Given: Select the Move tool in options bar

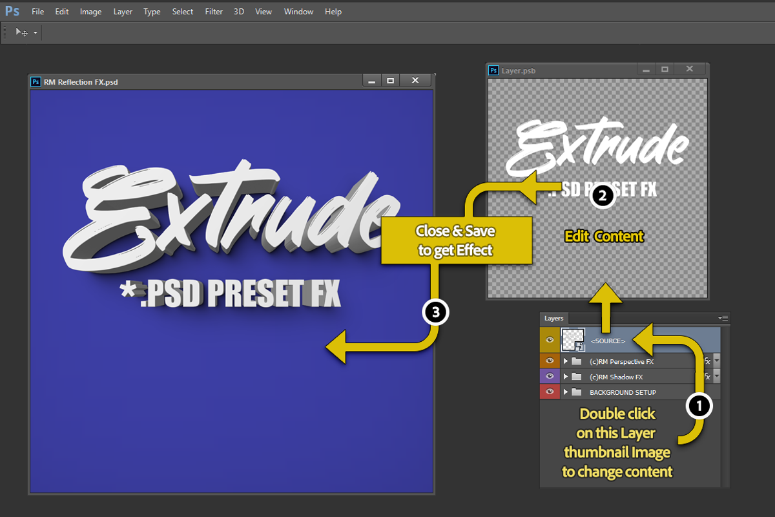Looking at the screenshot, I should click(x=21, y=32).
